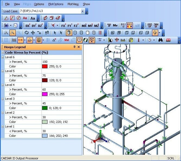Open the File menu
Viewport: 181px width, 161px height.
7,4
